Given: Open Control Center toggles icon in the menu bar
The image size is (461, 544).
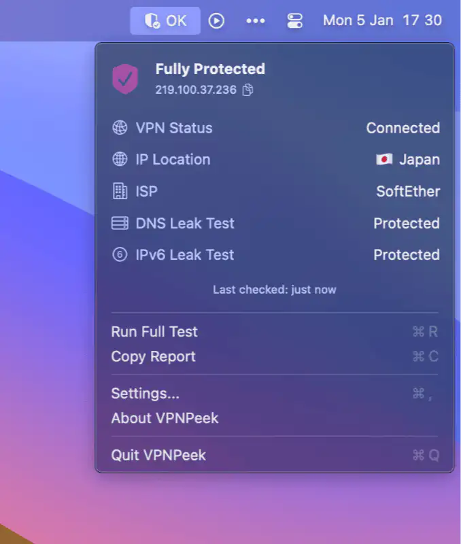Looking at the screenshot, I should [294, 20].
